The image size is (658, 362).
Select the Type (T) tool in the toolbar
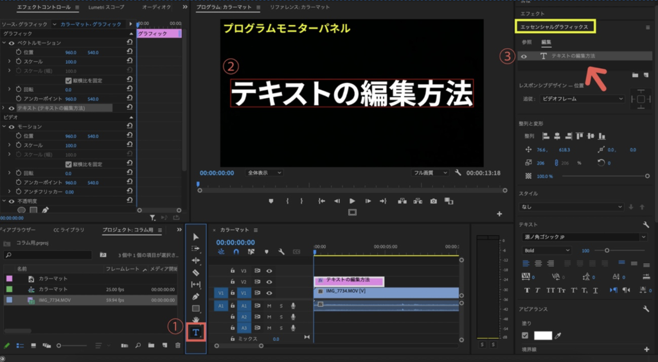point(196,332)
